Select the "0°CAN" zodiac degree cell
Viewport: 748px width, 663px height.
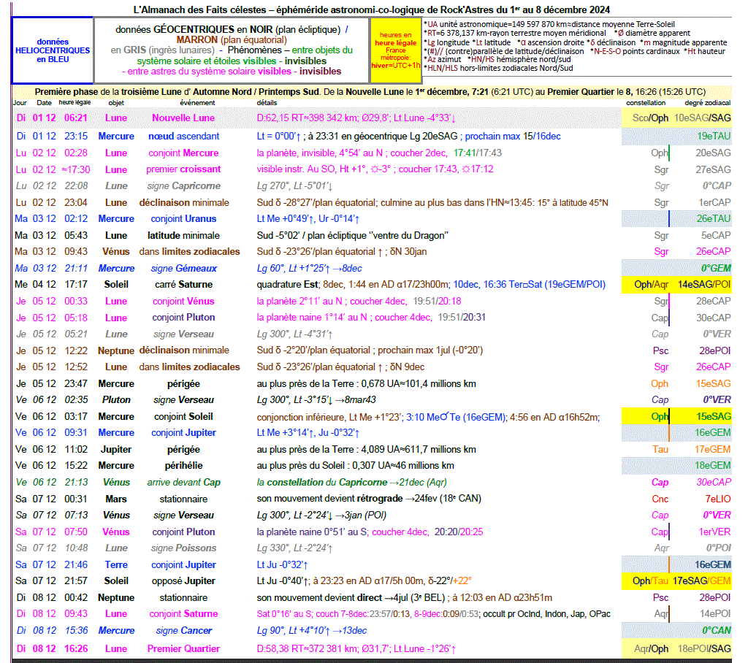[717, 631]
